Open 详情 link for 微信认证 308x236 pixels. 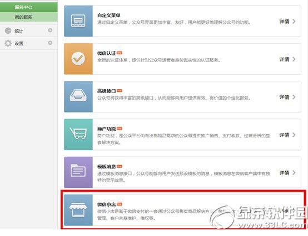click(287, 59)
